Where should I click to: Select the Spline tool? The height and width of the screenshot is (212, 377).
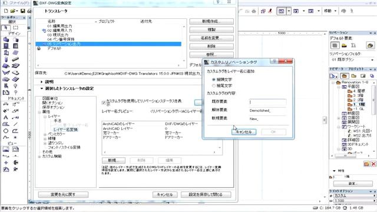click(6, 138)
